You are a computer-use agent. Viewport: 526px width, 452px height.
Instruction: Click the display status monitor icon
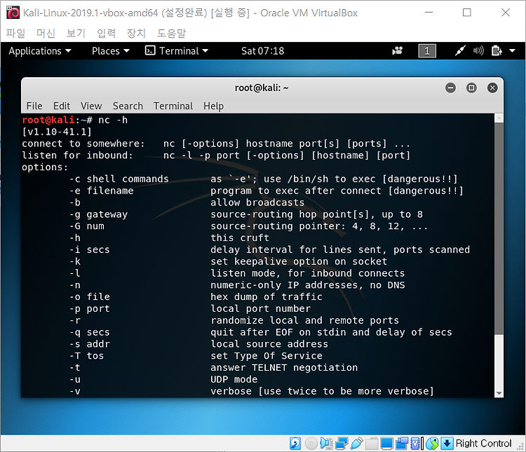point(386,444)
